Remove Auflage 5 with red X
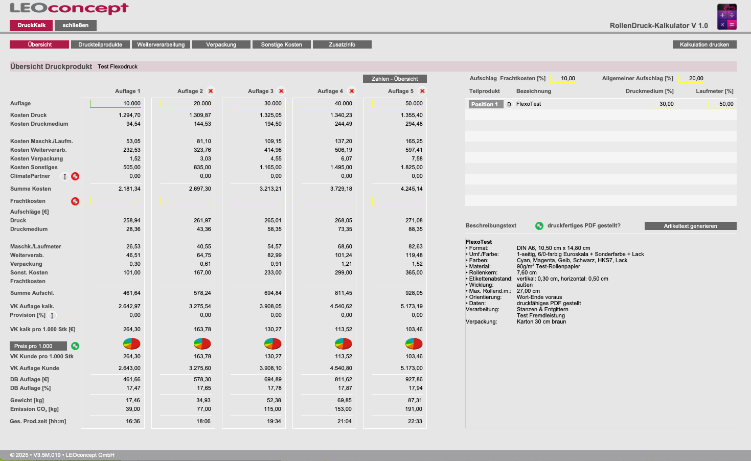The width and height of the screenshot is (751, 461). [x=422, y=91]
